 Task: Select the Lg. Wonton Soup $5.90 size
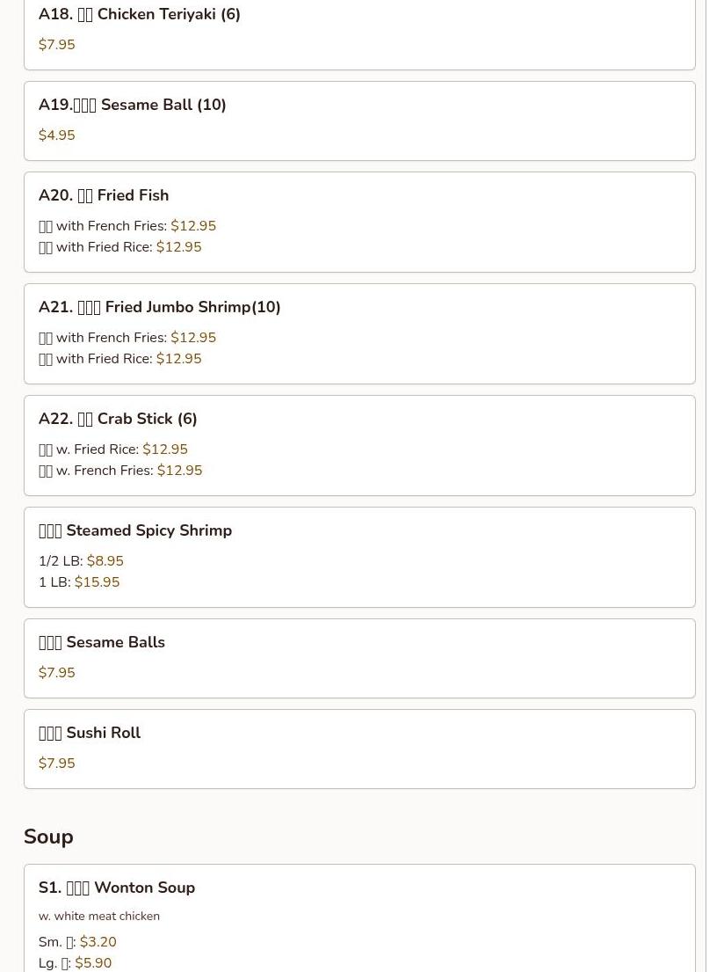pos(75,962)
